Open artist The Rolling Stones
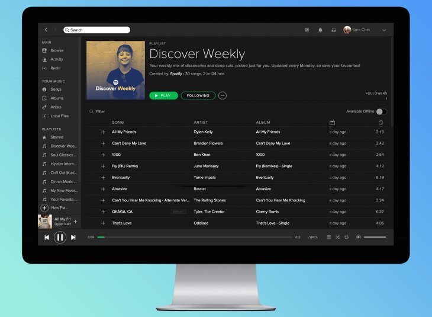432x317 pixels. (x=209, y=200)
